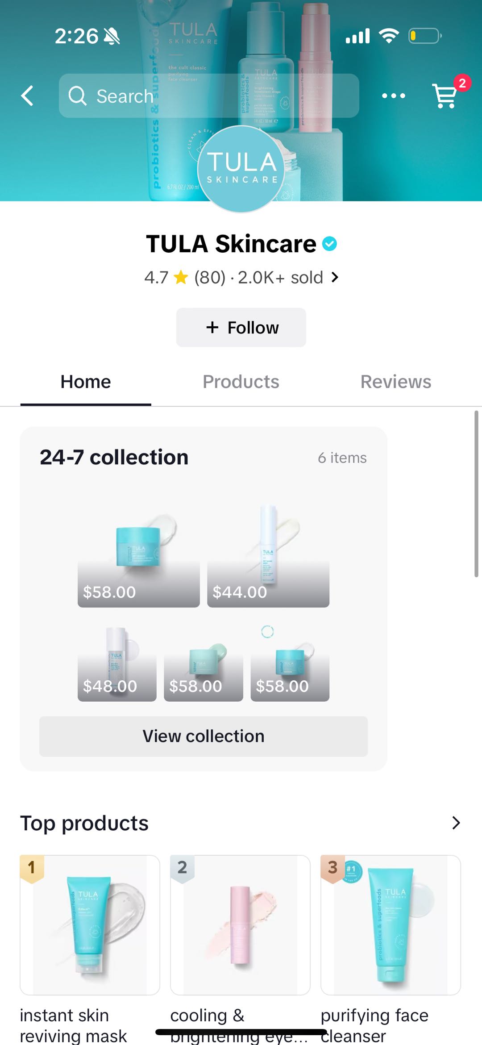Open the $48.00 product thumbnail

[x=117, y=663]
